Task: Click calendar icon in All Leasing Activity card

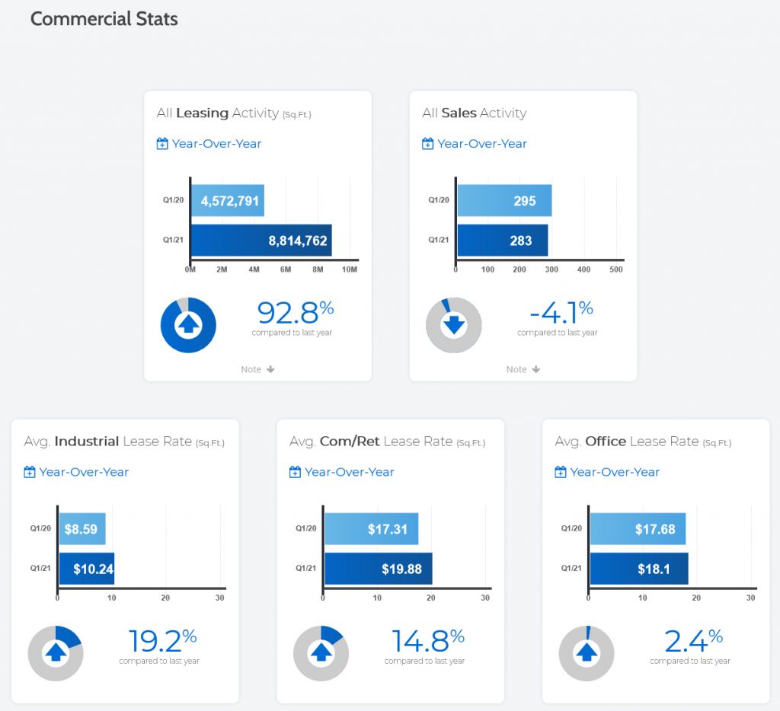Action: point(162,144)
